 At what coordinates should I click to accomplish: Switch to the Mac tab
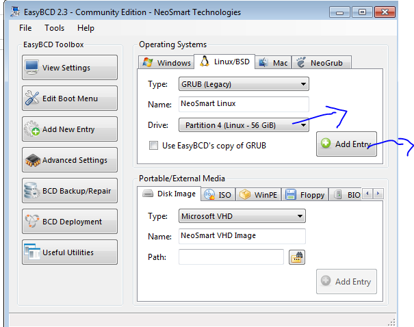pos(273,63)
